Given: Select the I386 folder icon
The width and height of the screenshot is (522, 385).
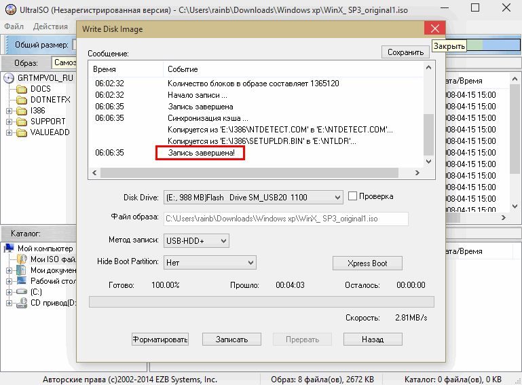Looking at the screenshot, I should pyautogui.click(x=22, y=111).
